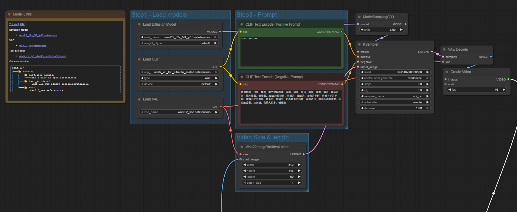This screenshot has width=517, height=212.
Task: Click images input port on Create Video
Action: 445,79
